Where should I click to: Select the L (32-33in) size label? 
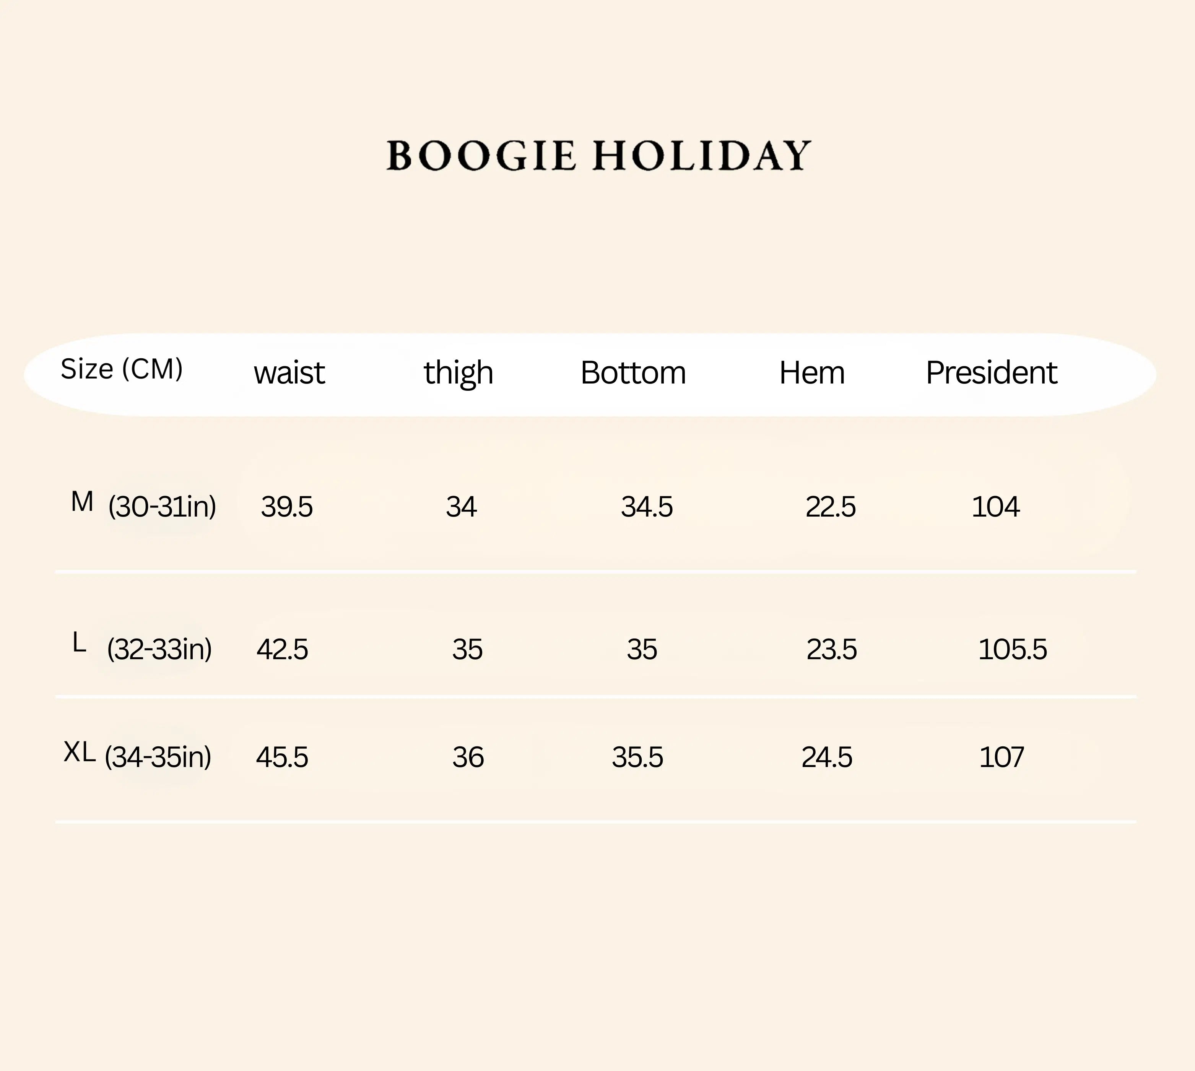[x=142, y=648]
